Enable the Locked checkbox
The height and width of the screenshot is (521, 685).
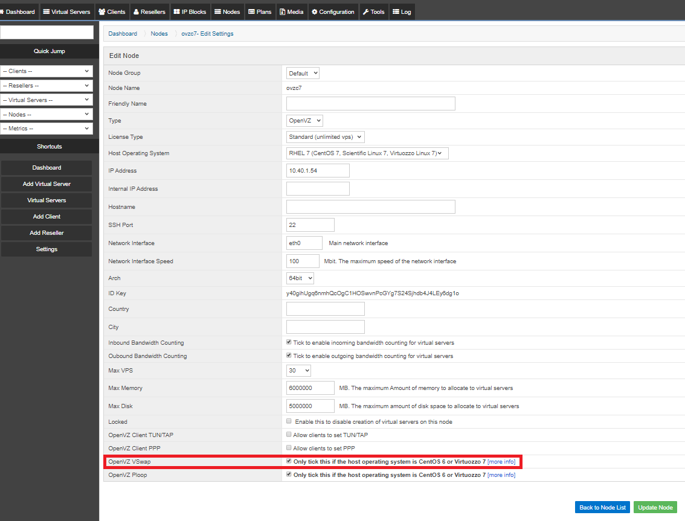click(289, 421)
